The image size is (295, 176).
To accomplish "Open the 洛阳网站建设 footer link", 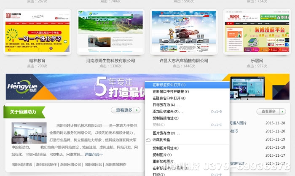I will tap(22, 165).
